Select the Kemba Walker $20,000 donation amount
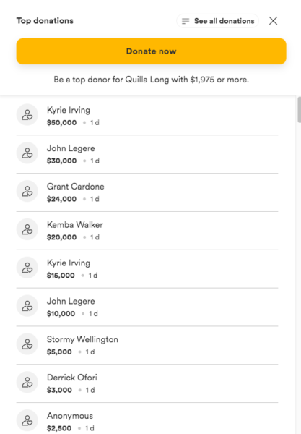This screenshot has height=434, width=301. click(x=61, y=237)
